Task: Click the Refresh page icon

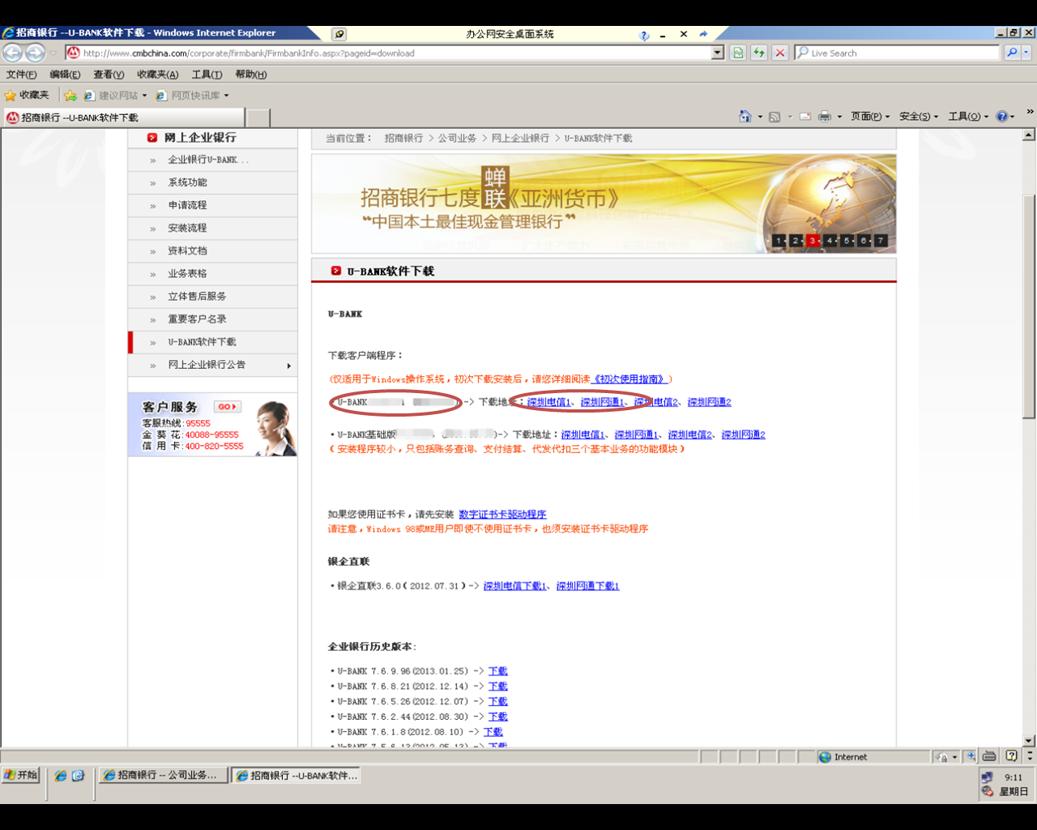Action: click(x=759, y=53)
